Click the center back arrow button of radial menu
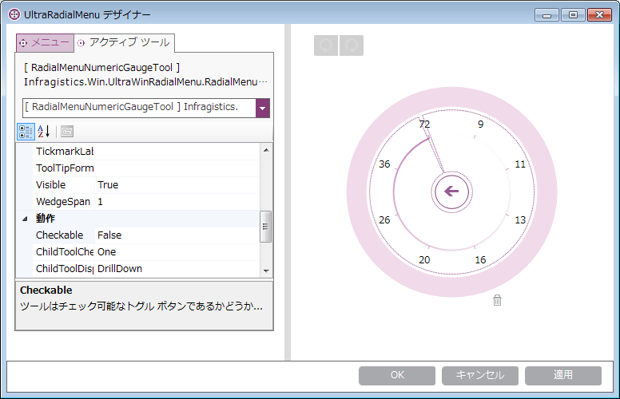Image resolution: width=620 pixels, height=399 pixels. 451,192
